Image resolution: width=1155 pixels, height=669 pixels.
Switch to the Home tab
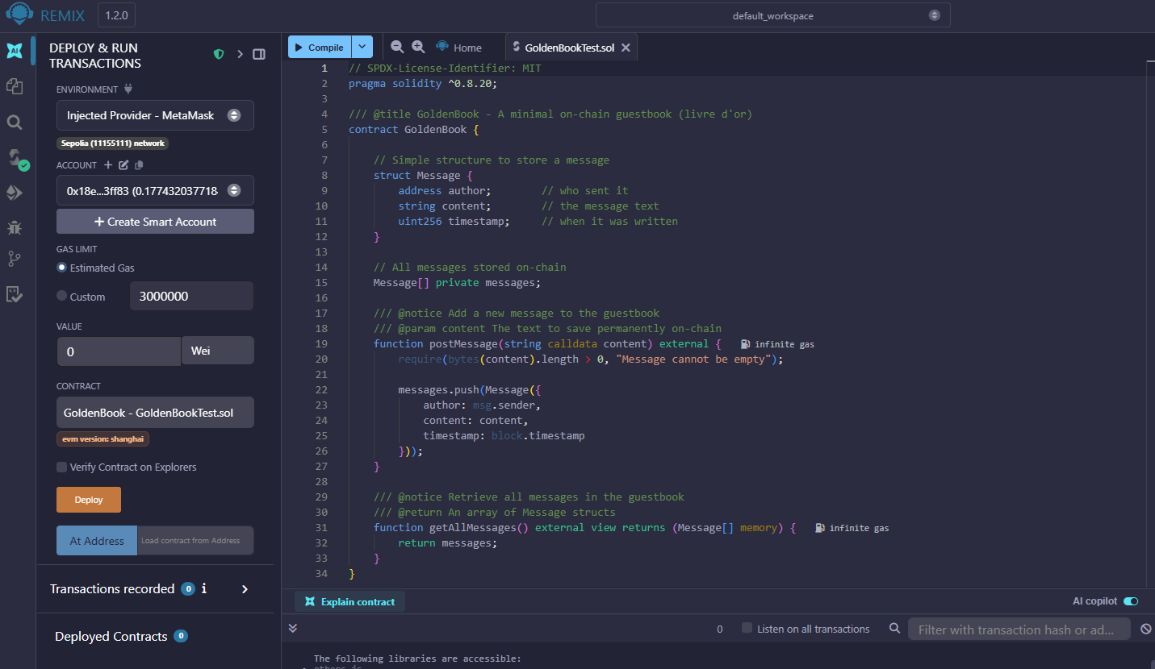point(458,48)
